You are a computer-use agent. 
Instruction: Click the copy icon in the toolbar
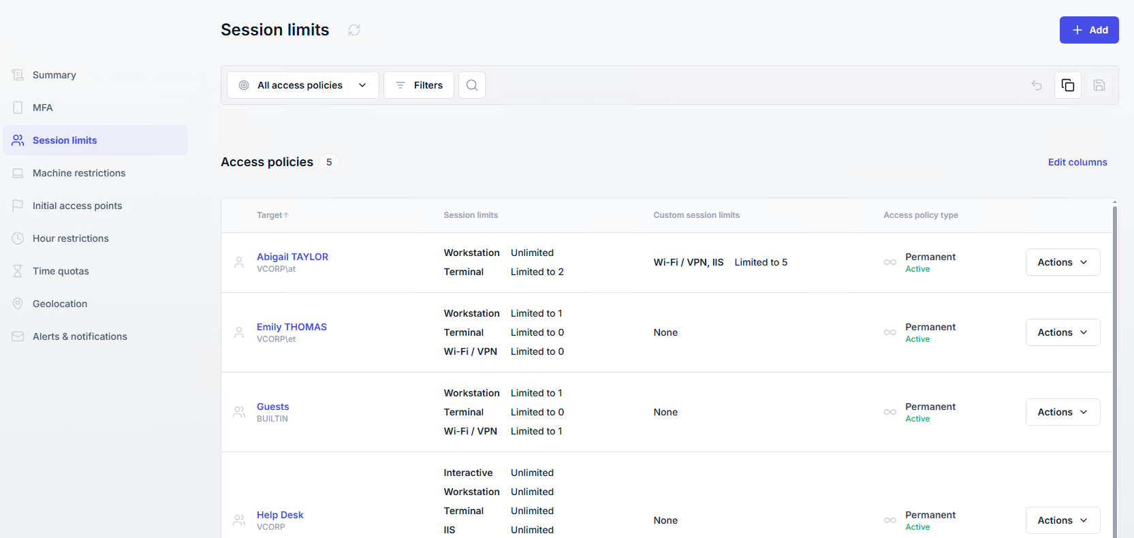coord(1068,85)
